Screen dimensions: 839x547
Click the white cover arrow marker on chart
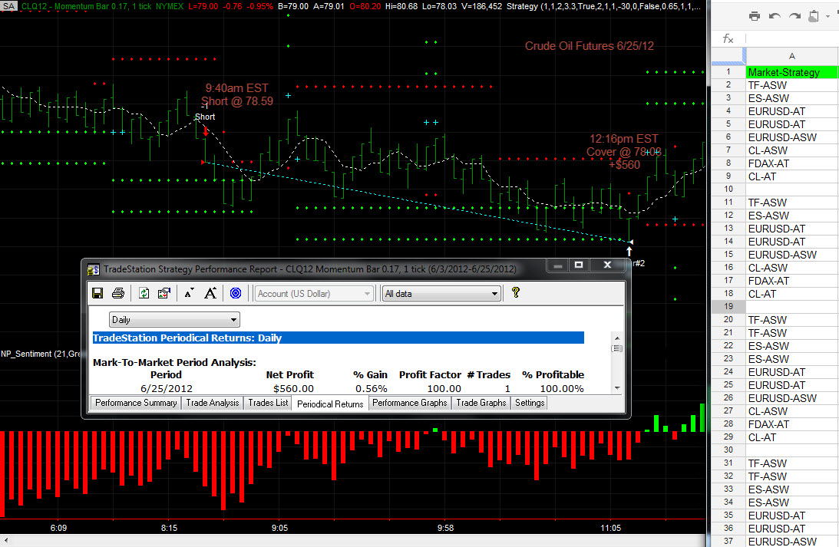coord(629,251)
